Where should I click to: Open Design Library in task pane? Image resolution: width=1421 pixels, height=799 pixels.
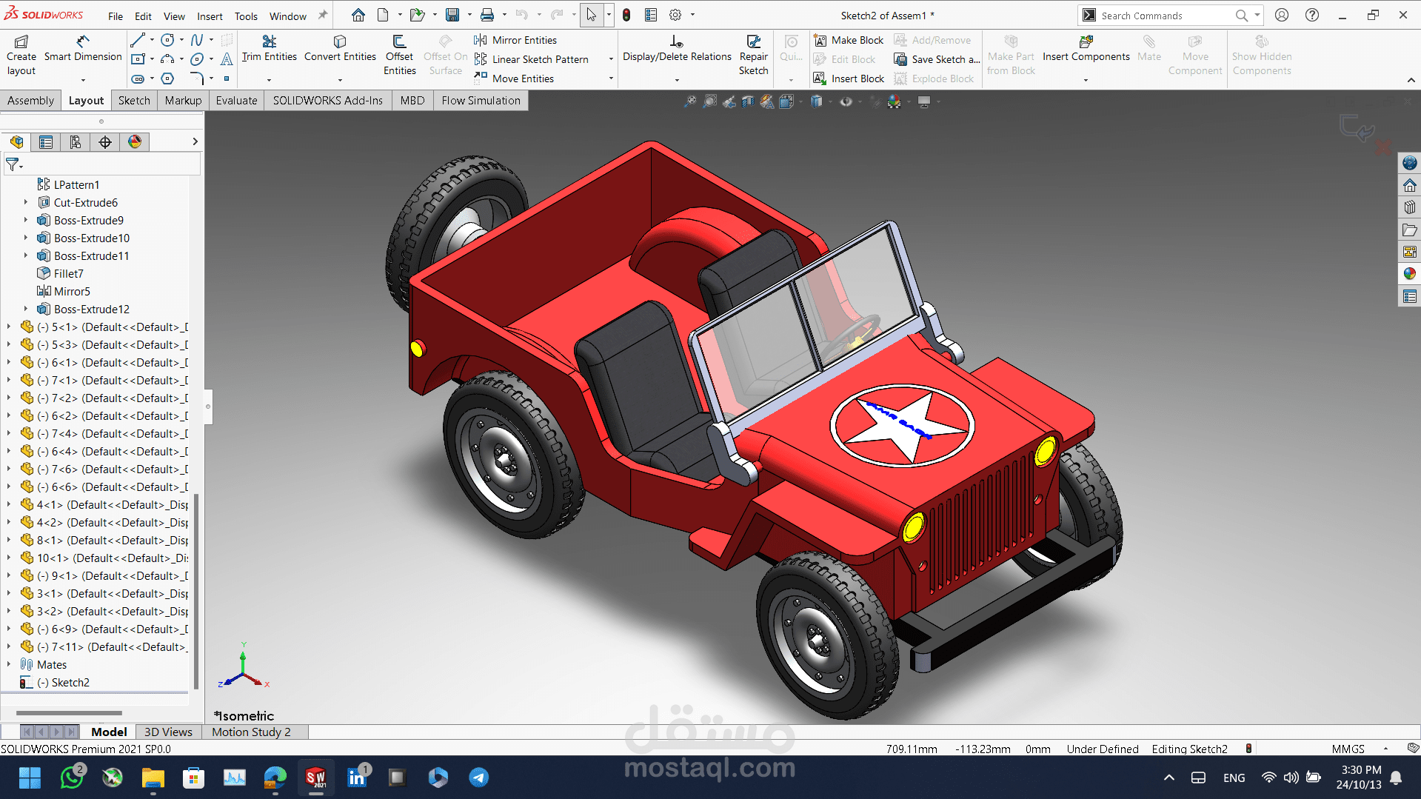[x=1409, y=207]
